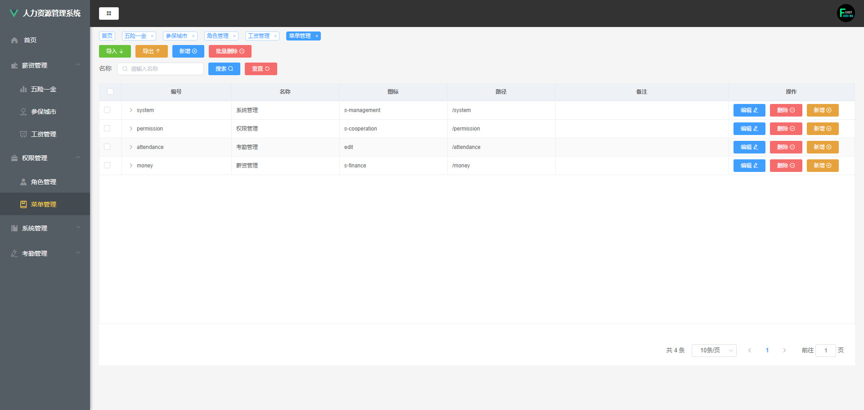The height and width of the screenshot is (410, 864).
Task: Edit the attendance row
Action: (x=749, y=147)
